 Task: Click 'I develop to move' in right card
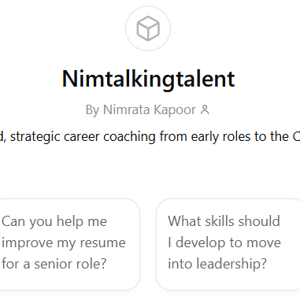(x=224, y=243)
